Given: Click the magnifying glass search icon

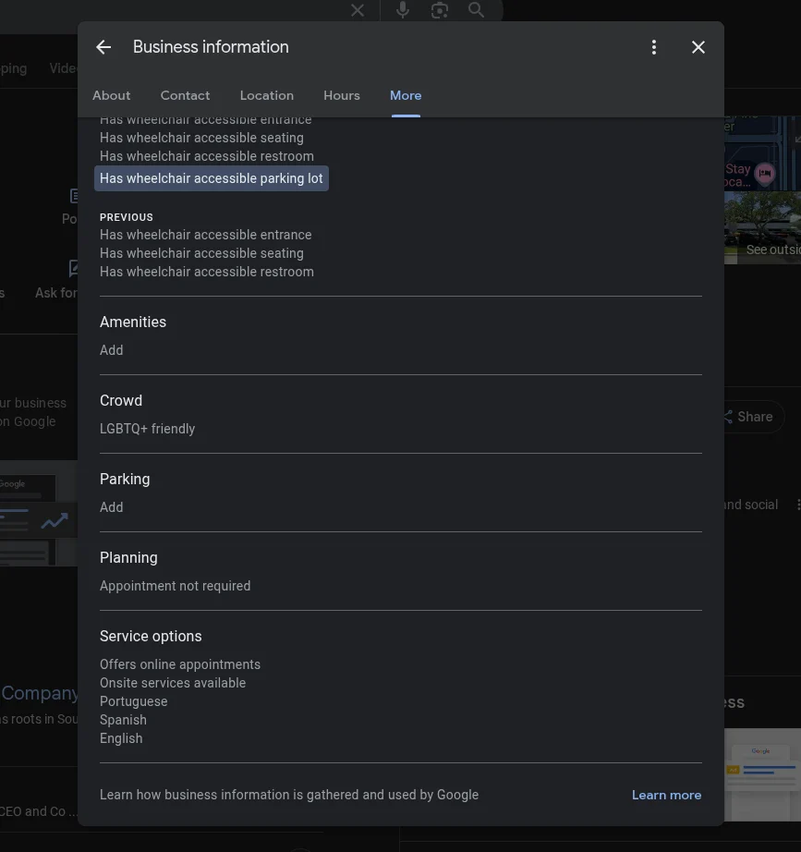Looking at the screenshot, I should [476, 10].
